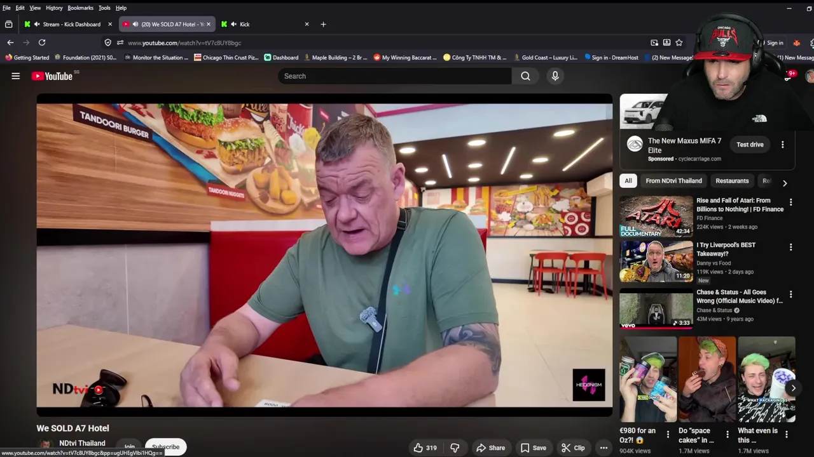Unmute the Kick tab speaker icon
The height and width of the screenshot is (457, 814).
tap(234, 24)
